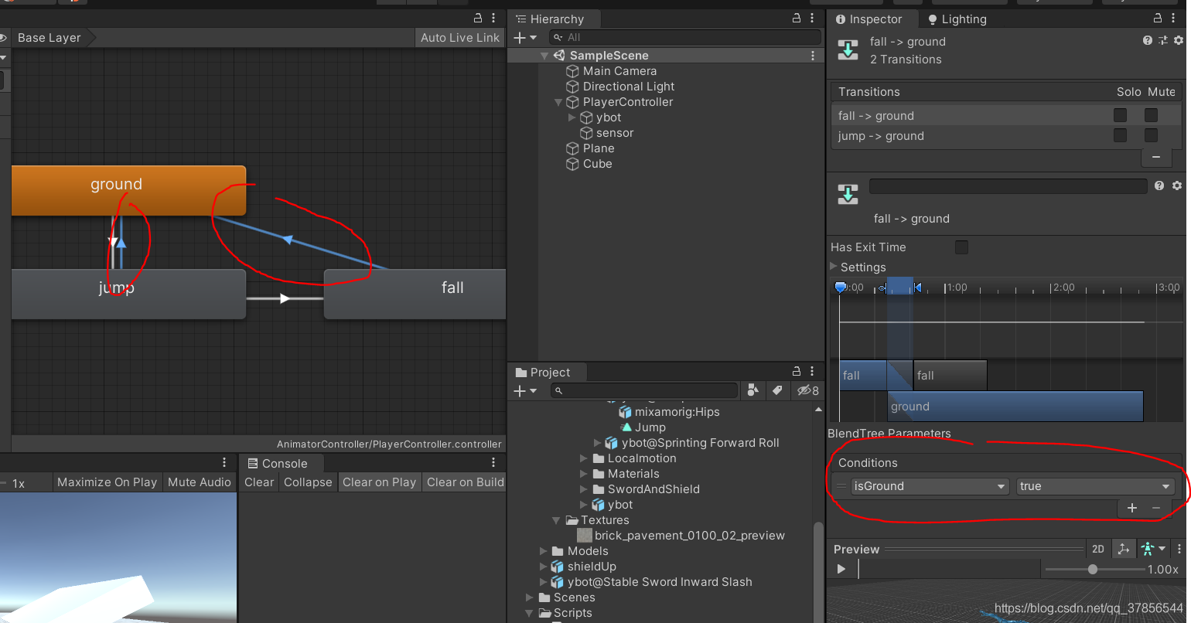Toggle Mute for fall -> ground transition
Screen dimensions: 1191x623
tap(1151, 115)
